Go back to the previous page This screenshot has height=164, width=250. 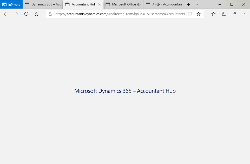coord(5,14)
